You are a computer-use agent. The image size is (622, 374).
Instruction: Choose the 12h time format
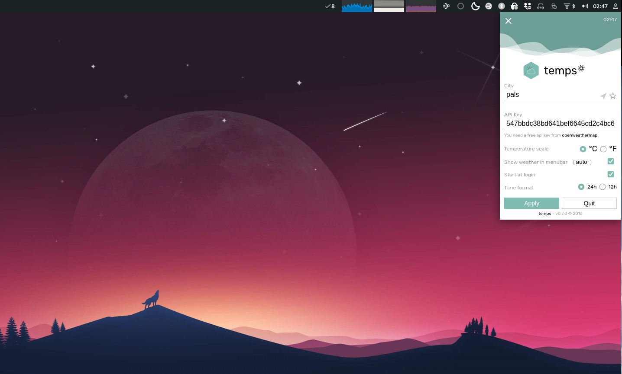coord(603,187)
